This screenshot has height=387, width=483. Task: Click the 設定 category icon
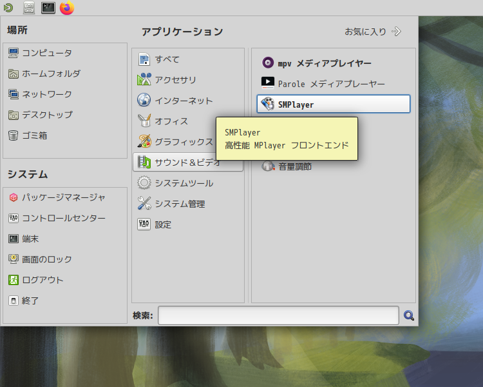(144, 224)
